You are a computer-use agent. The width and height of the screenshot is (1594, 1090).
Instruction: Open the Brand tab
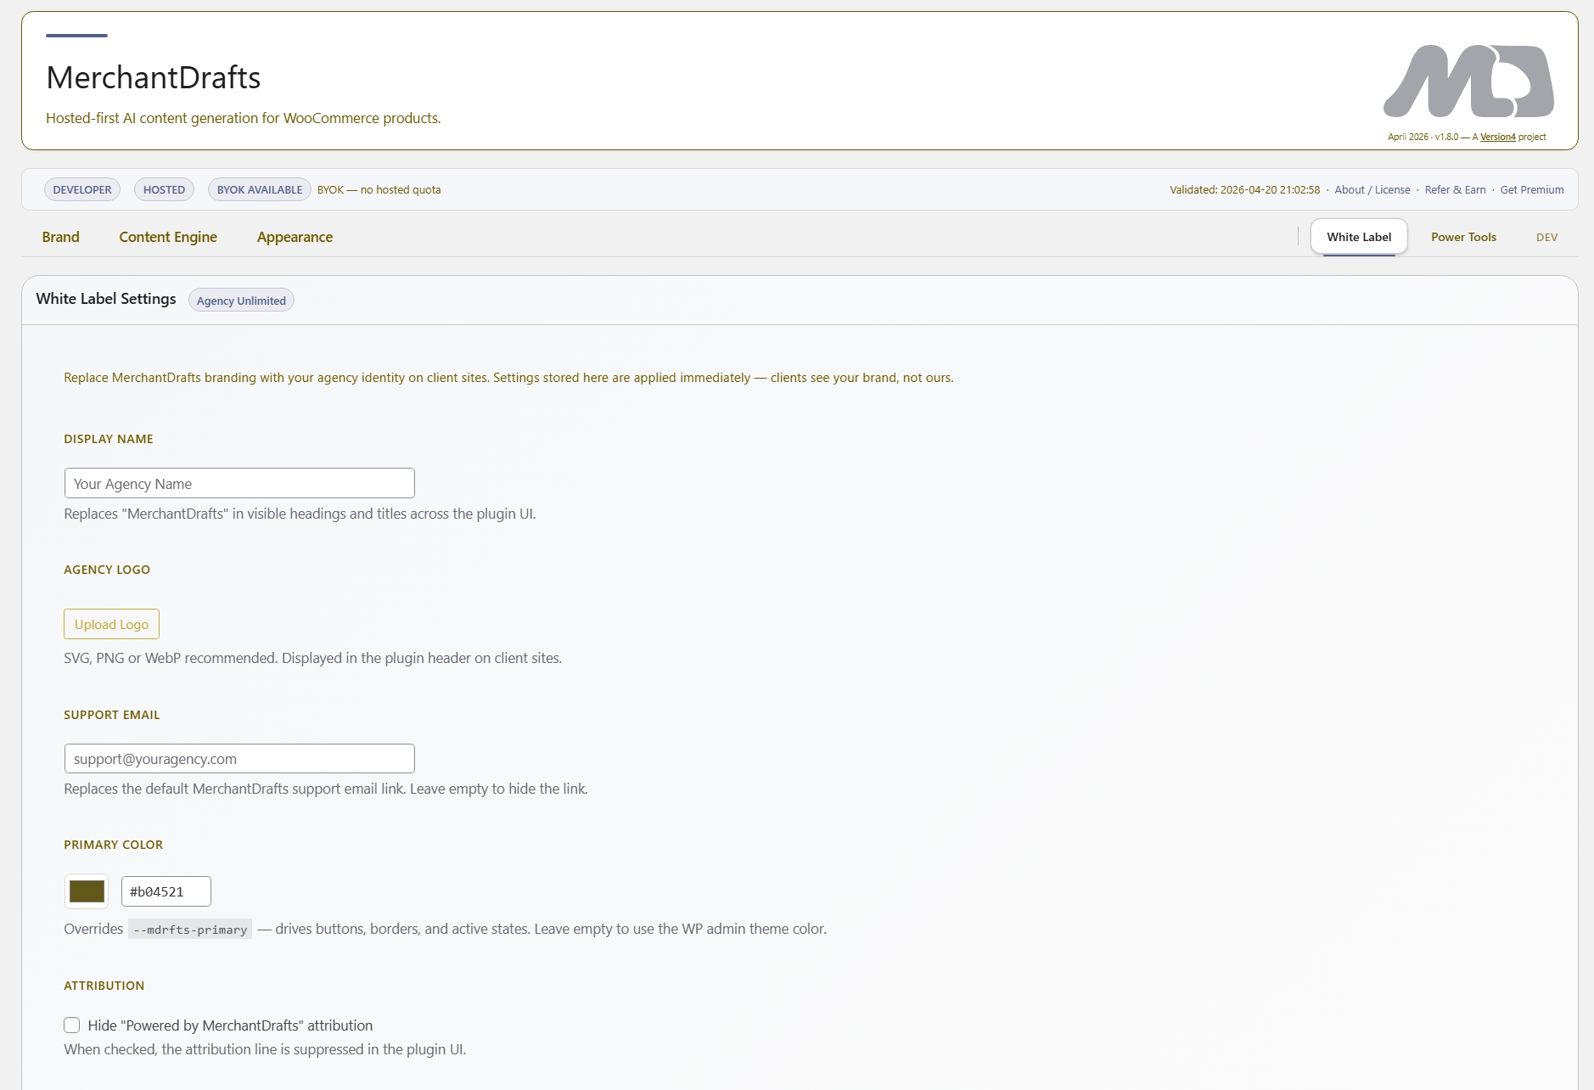(60, 237)
